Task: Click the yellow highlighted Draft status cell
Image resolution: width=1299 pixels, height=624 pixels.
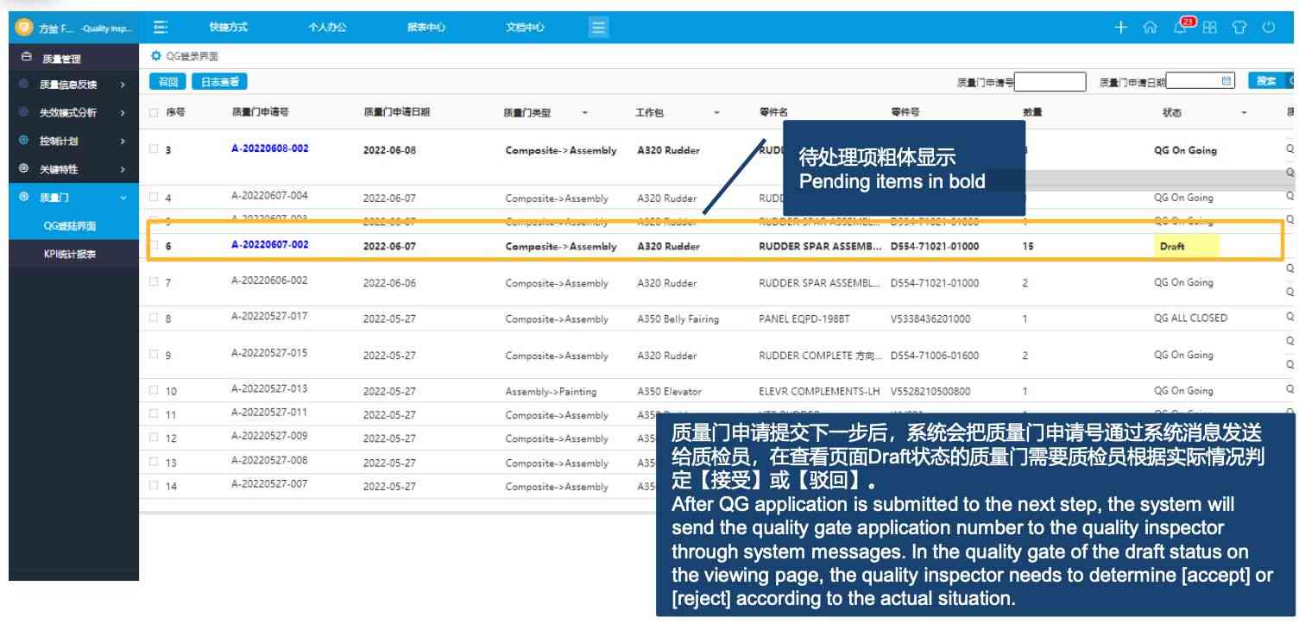Action: [1187, 247]
